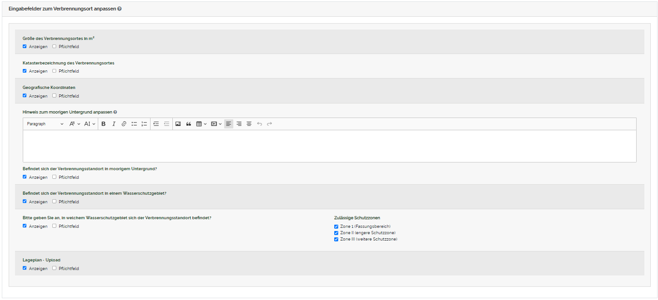Increase the indent of the paragraph
Image resolution: width=658 pixels, height=300 pixels.
[x=156, y=124]
